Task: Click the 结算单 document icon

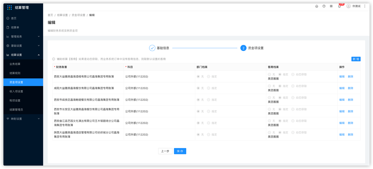Action: click(x=8, y=27)
